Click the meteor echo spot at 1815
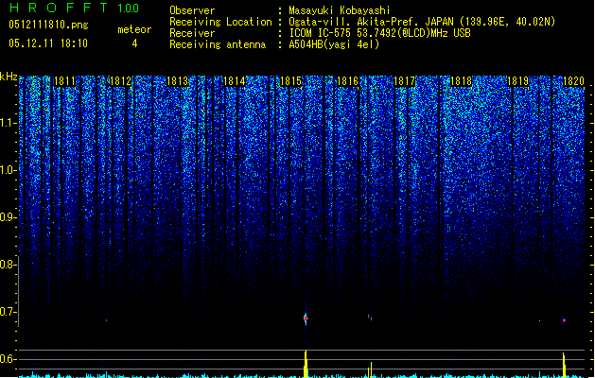 pos(306,318)
